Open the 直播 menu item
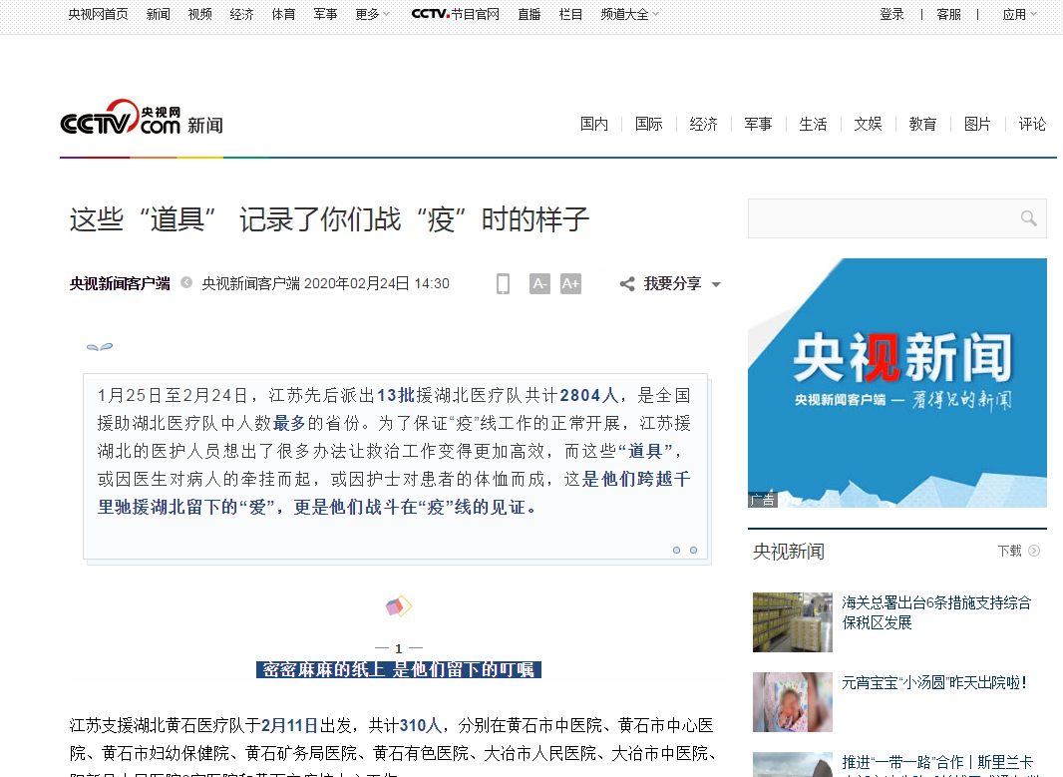This screenshot has width=1063, height=777. [528, 15]
